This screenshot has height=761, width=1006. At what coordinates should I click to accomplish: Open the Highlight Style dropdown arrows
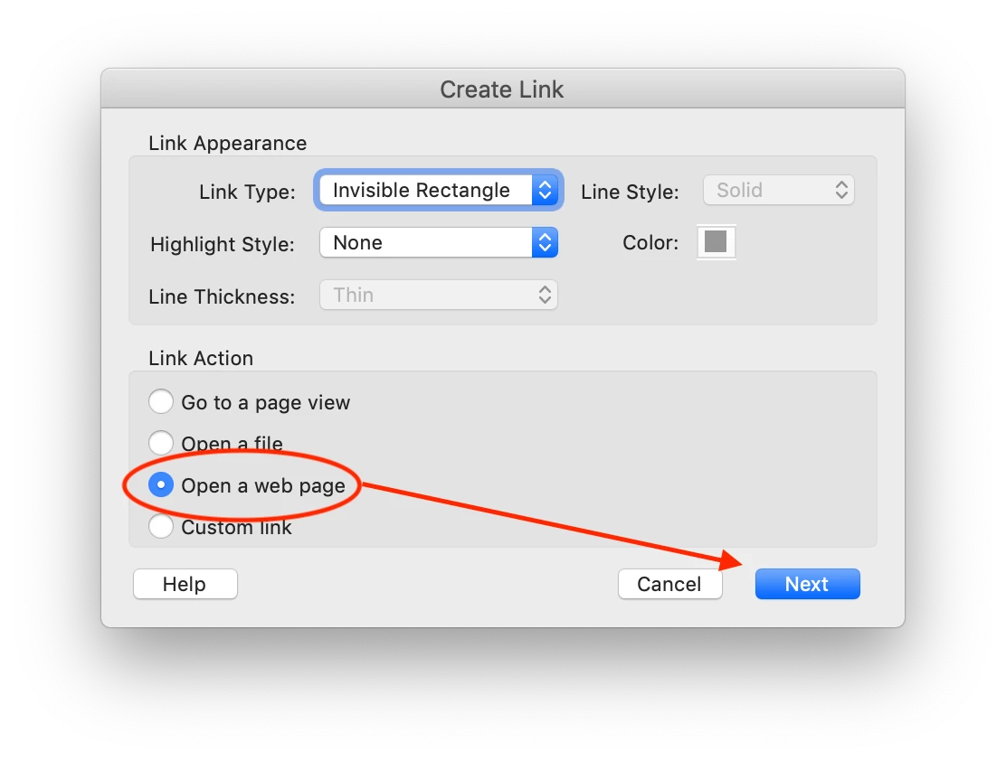[545, 242]
